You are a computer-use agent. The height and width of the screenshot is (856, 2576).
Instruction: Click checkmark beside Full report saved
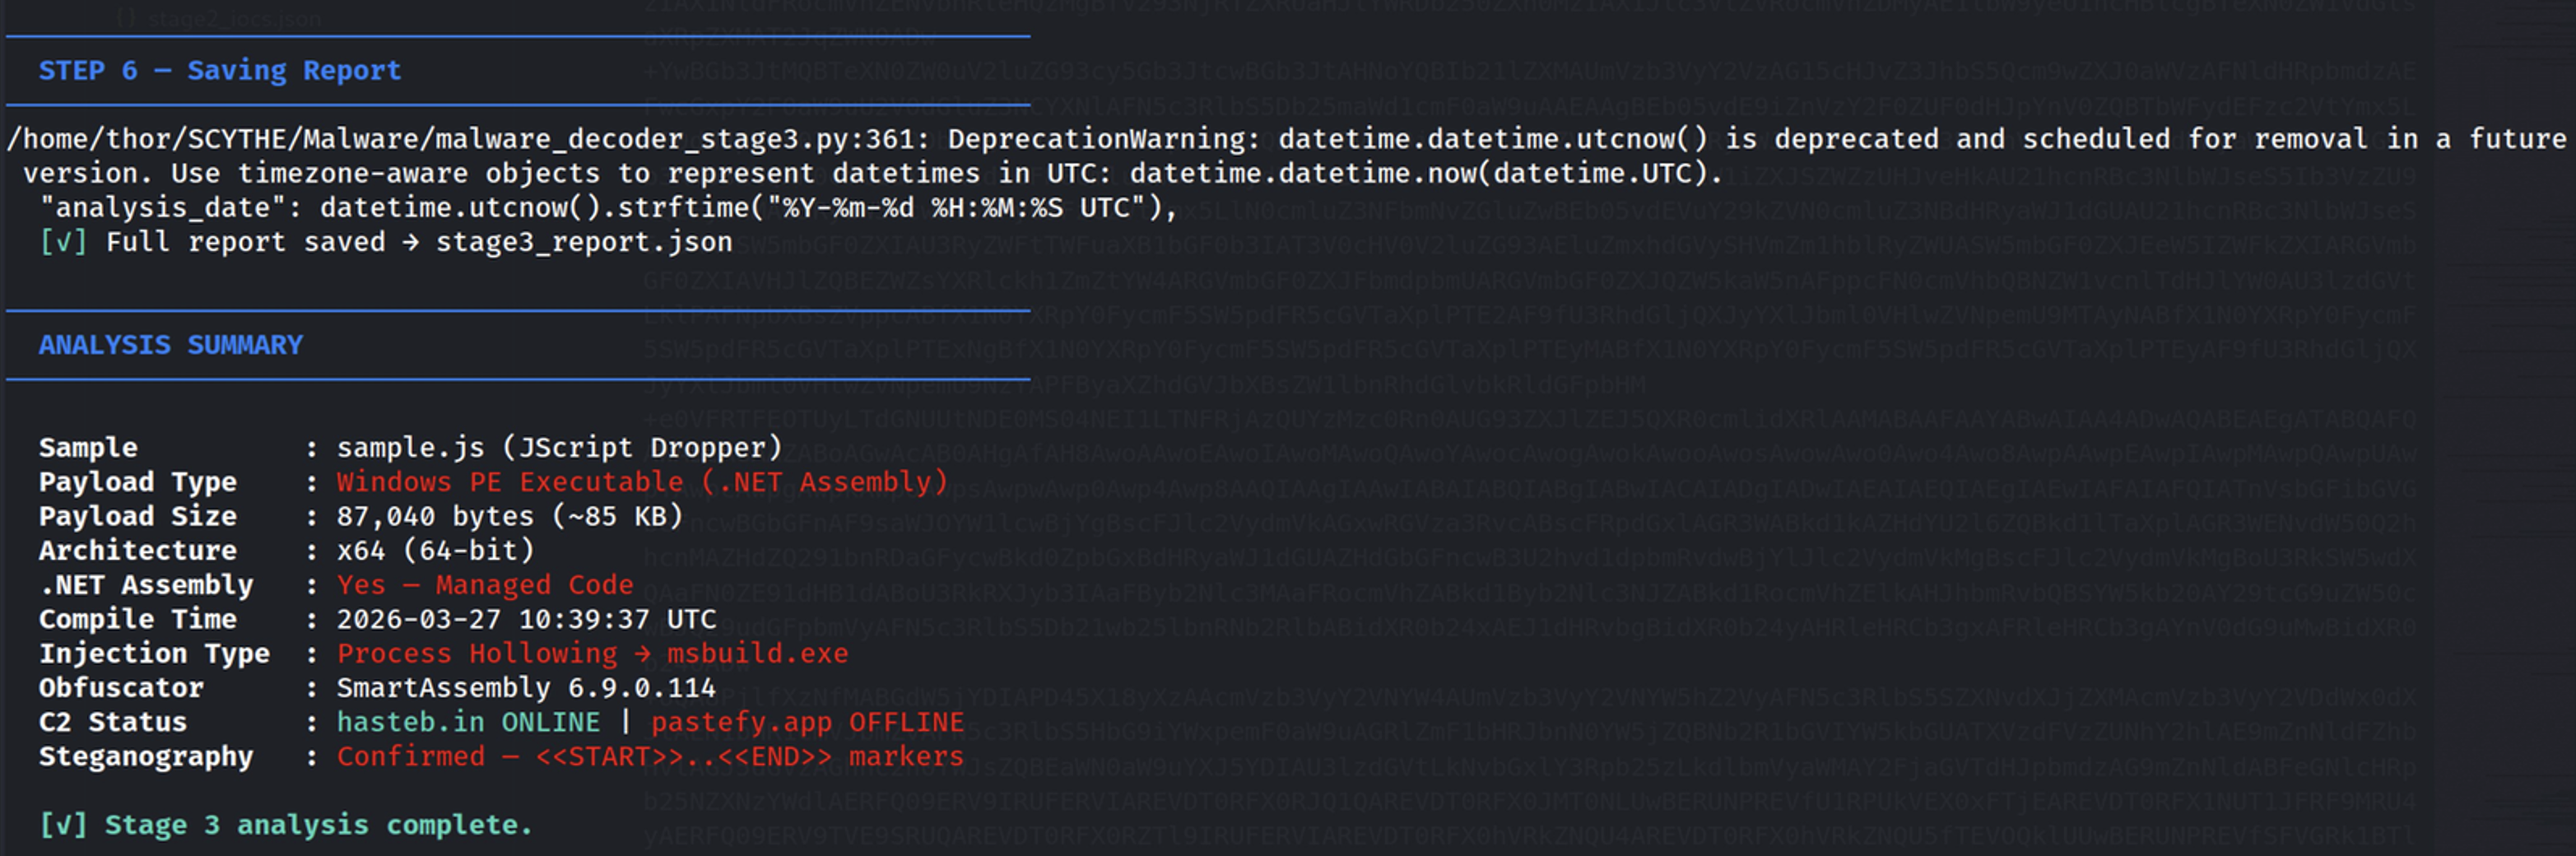tap(63, 242)
